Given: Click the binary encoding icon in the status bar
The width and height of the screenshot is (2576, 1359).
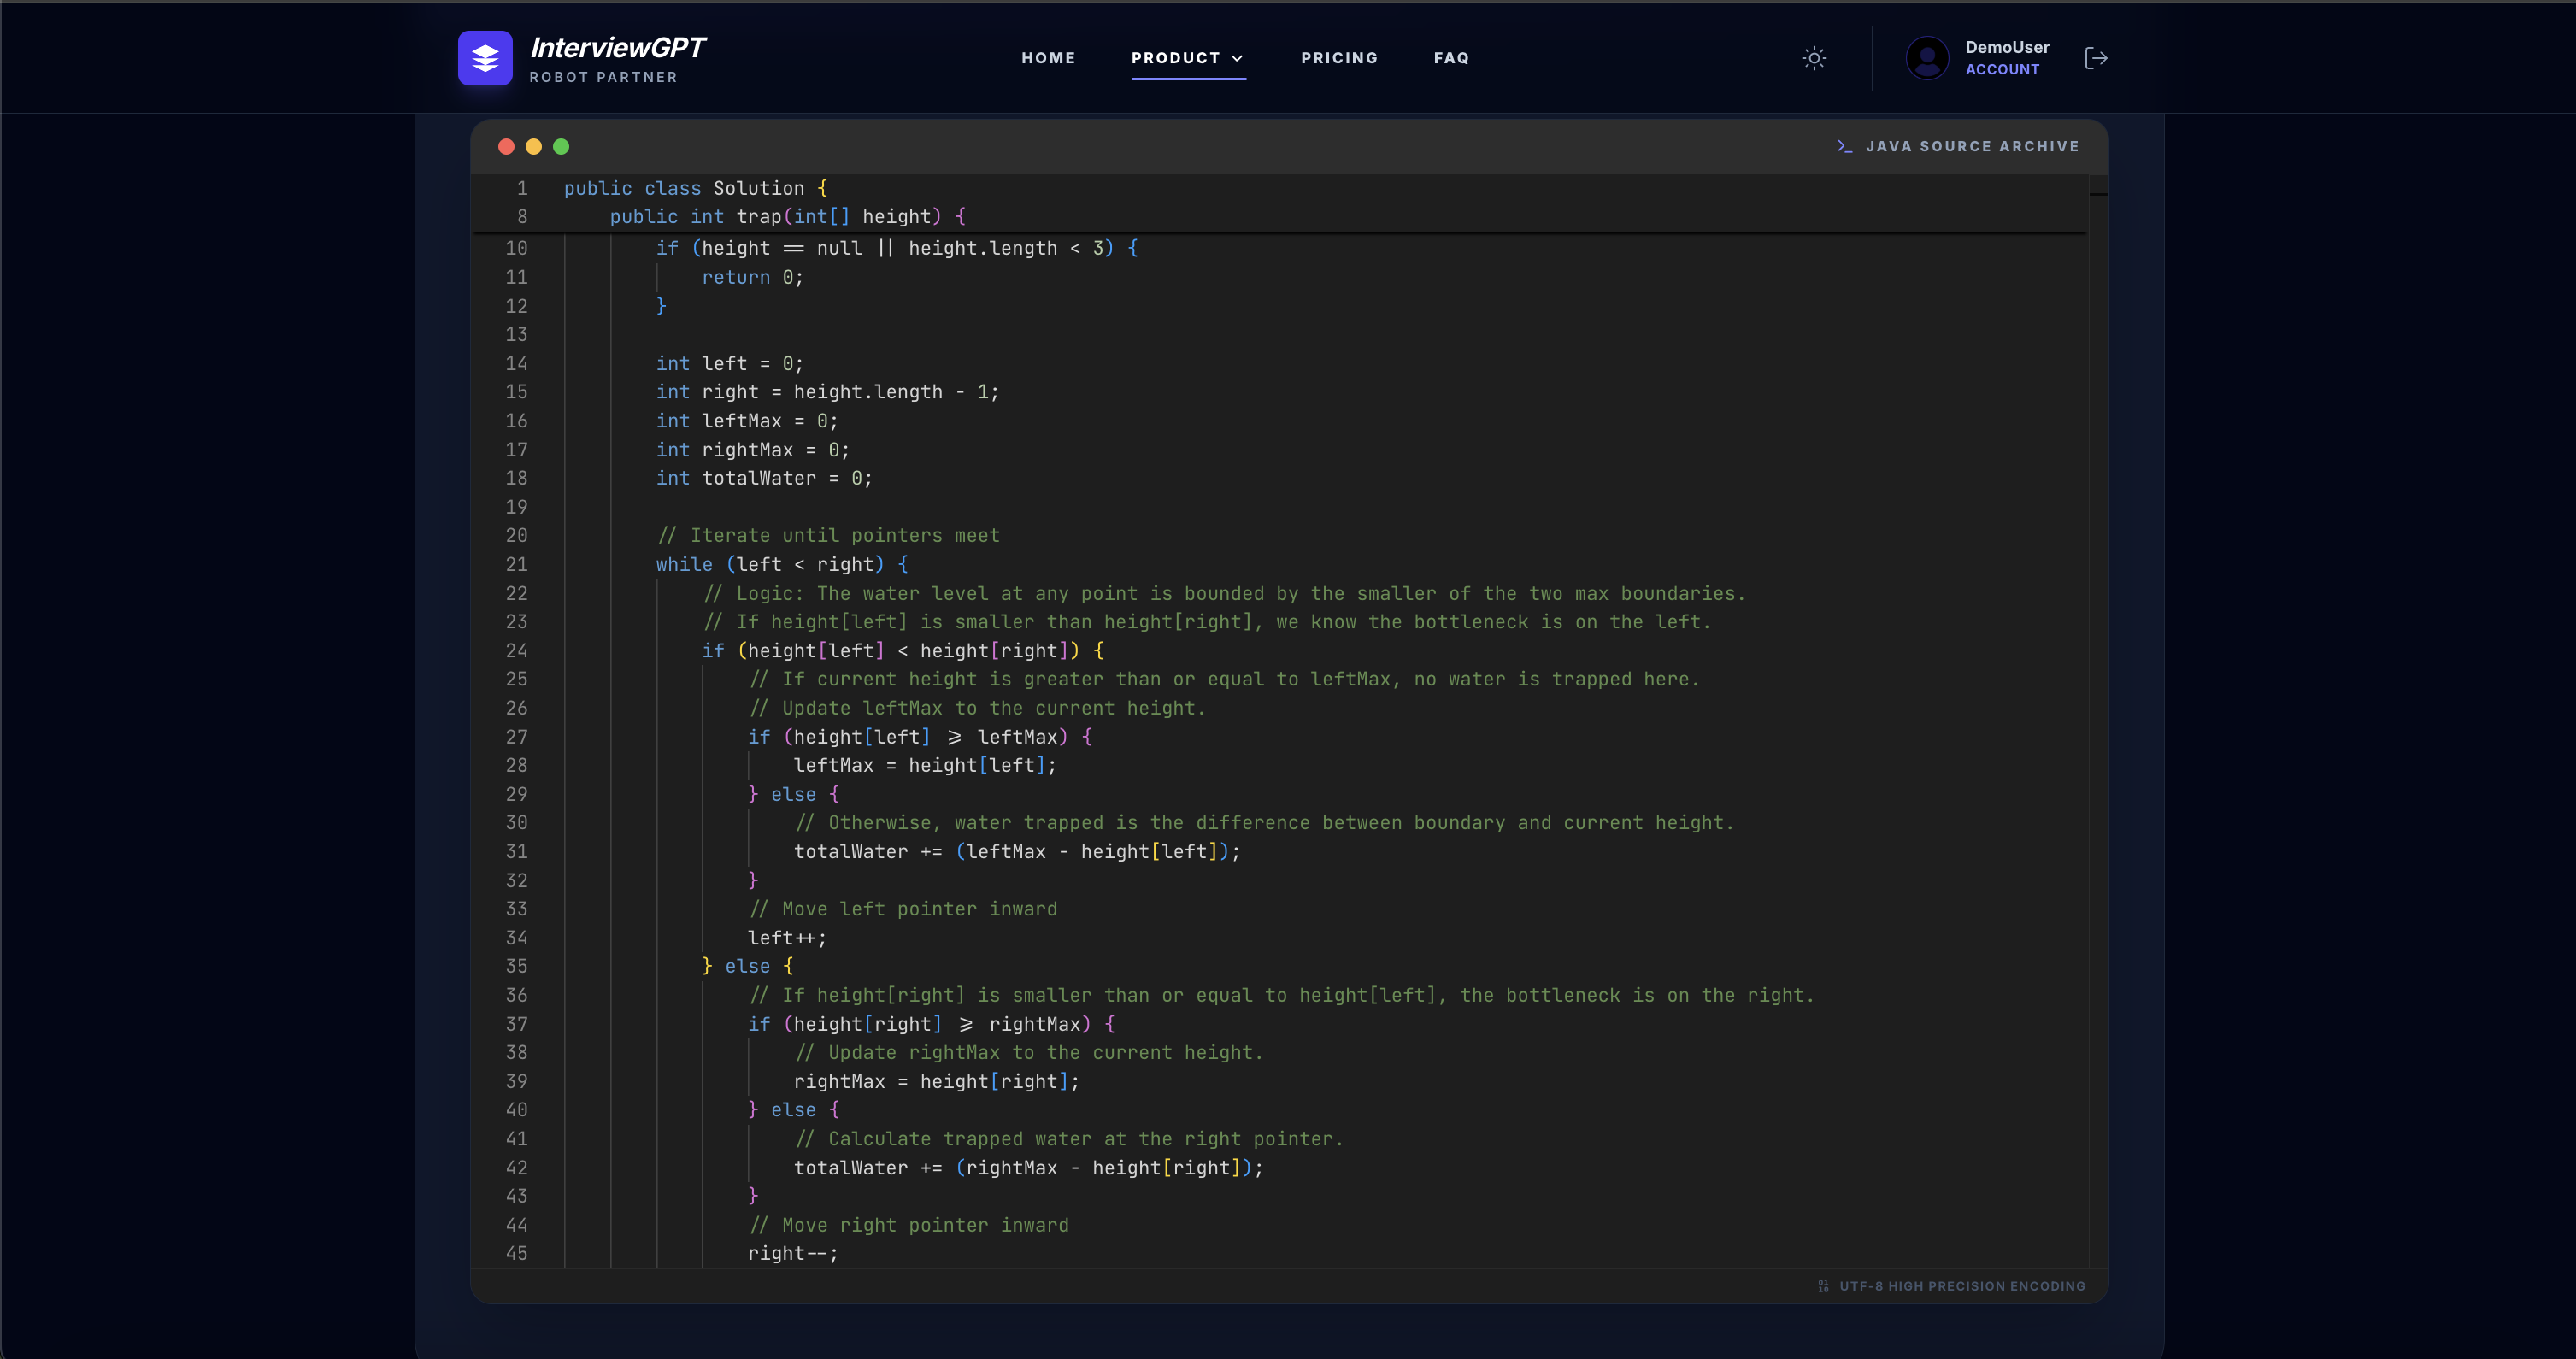Looking at the screenshot, I should click(1823, 1286).
